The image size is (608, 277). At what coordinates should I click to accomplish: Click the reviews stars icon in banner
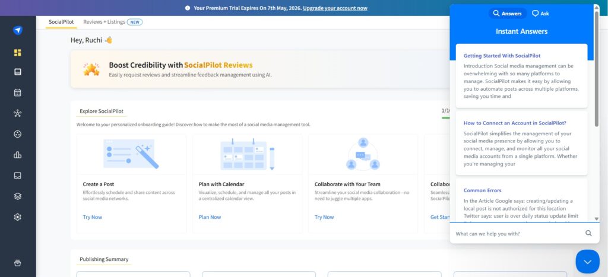(x=91, y=69)
